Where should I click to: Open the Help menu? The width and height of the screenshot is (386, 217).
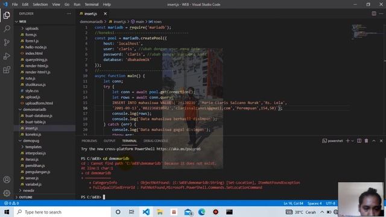tap(107, 4)
